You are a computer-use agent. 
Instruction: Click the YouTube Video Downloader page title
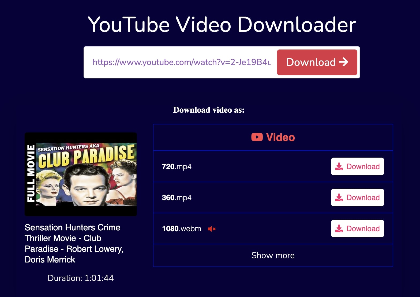coord(222,25)
